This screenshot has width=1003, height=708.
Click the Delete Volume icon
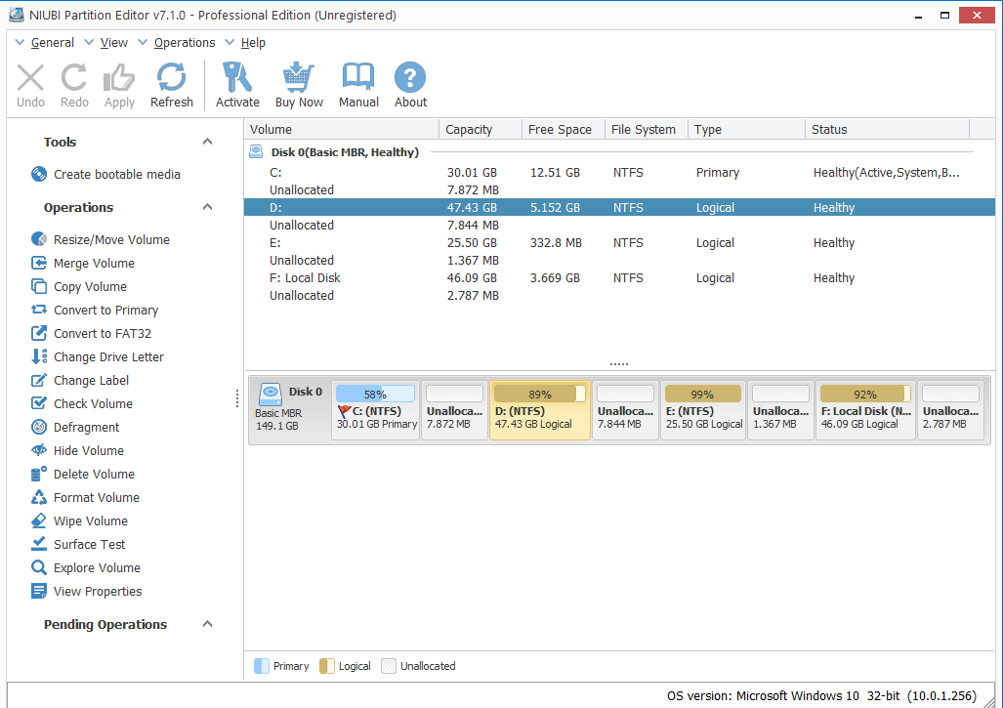pos(39,474)
